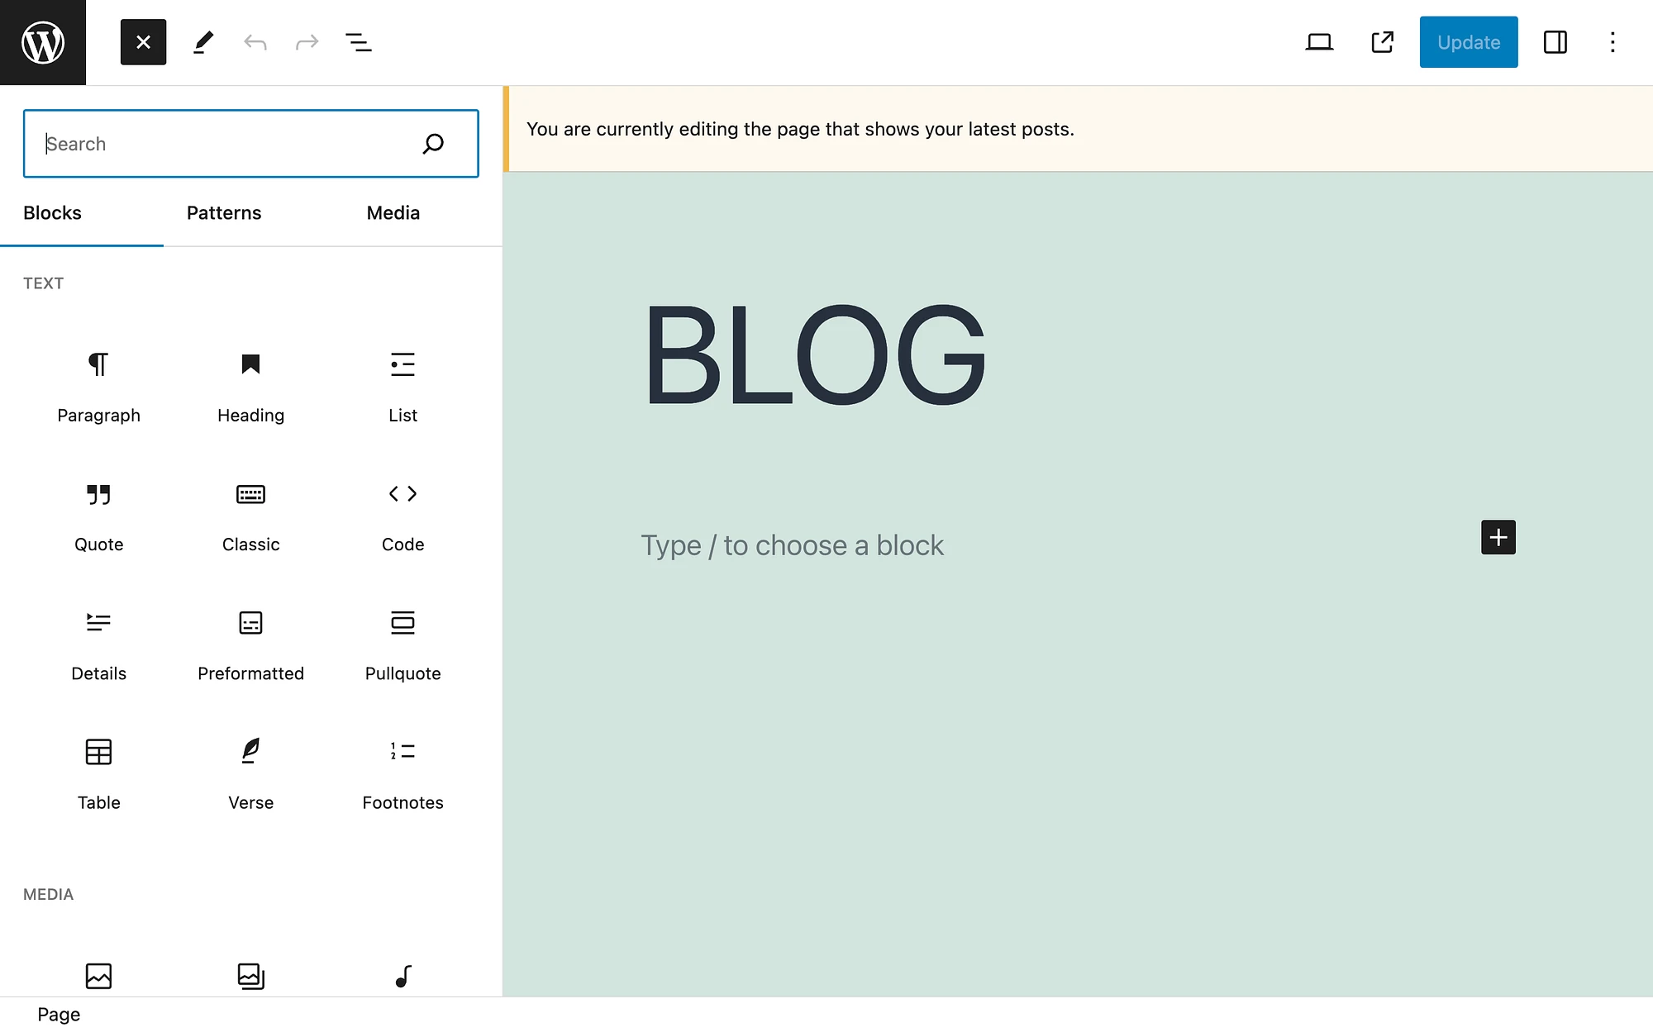Click the Quote block icon

(98, 493)
